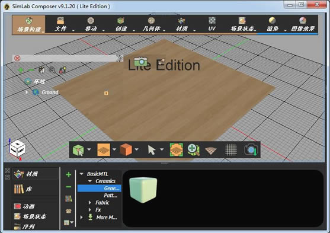Select the arrow pointer selection tool
330x233 pixels.
tap(152, 150)
